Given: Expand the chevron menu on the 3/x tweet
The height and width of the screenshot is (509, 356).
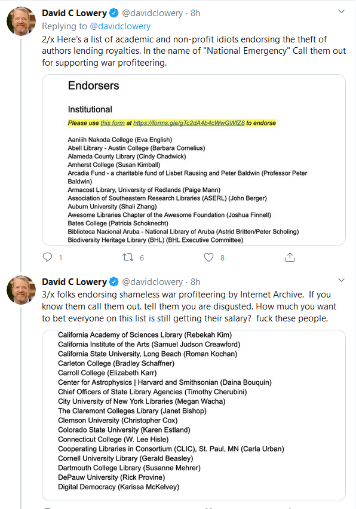Looking at the screenshot, I should pyautogui.click(x=341, y=280).
